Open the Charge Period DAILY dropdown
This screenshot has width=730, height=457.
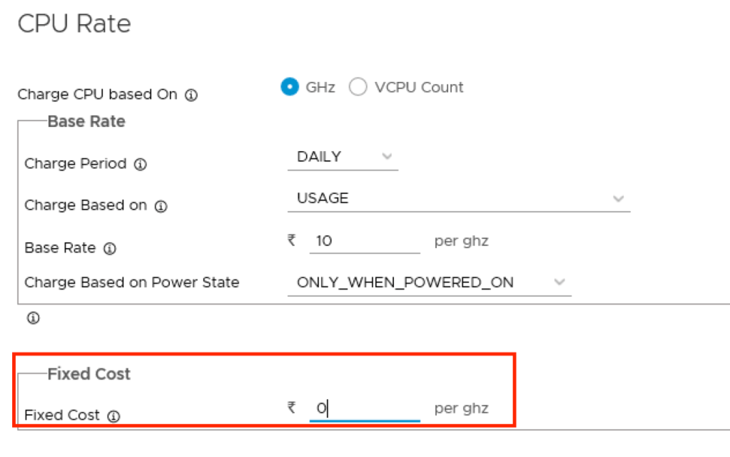tap(343, 157)
